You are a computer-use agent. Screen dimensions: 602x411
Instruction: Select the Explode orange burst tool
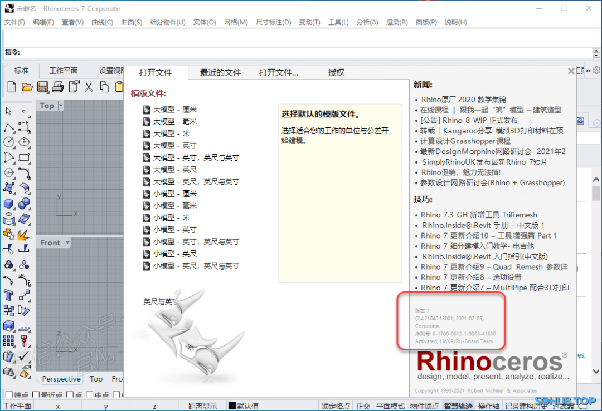[24, 234]
